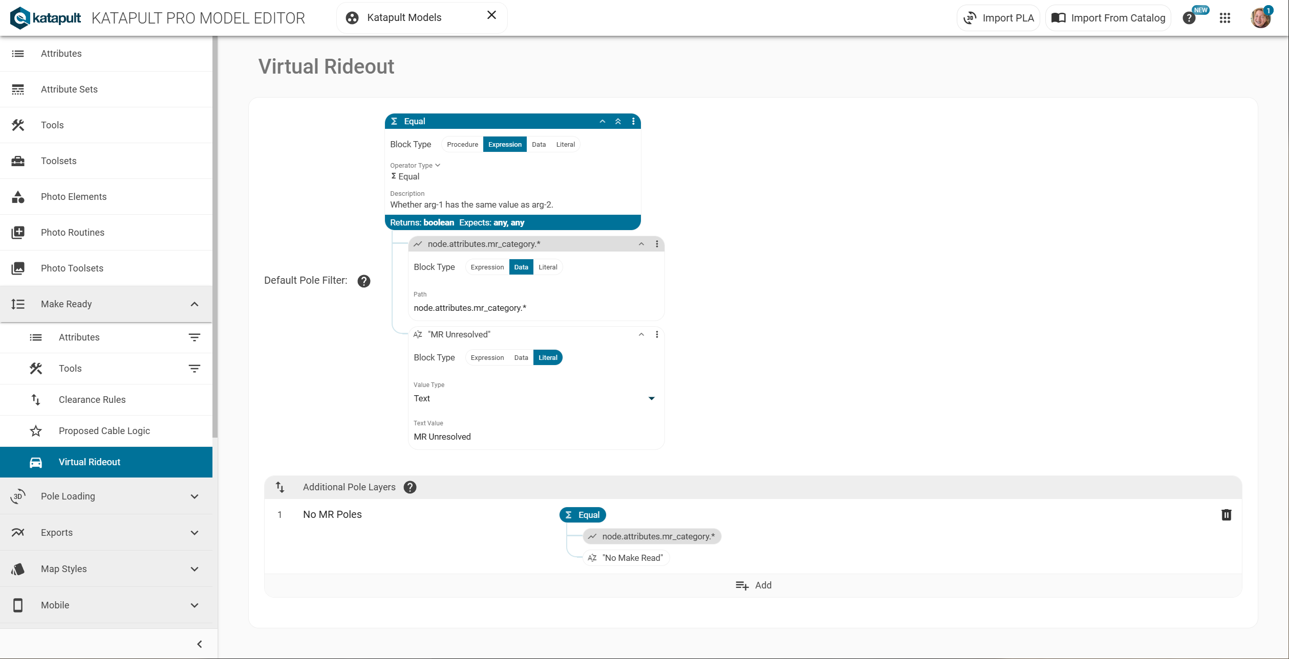Open three-dot menu on MR Unresolved block
This screenshot has height=659, width=1289.
(x=657, y=334)
